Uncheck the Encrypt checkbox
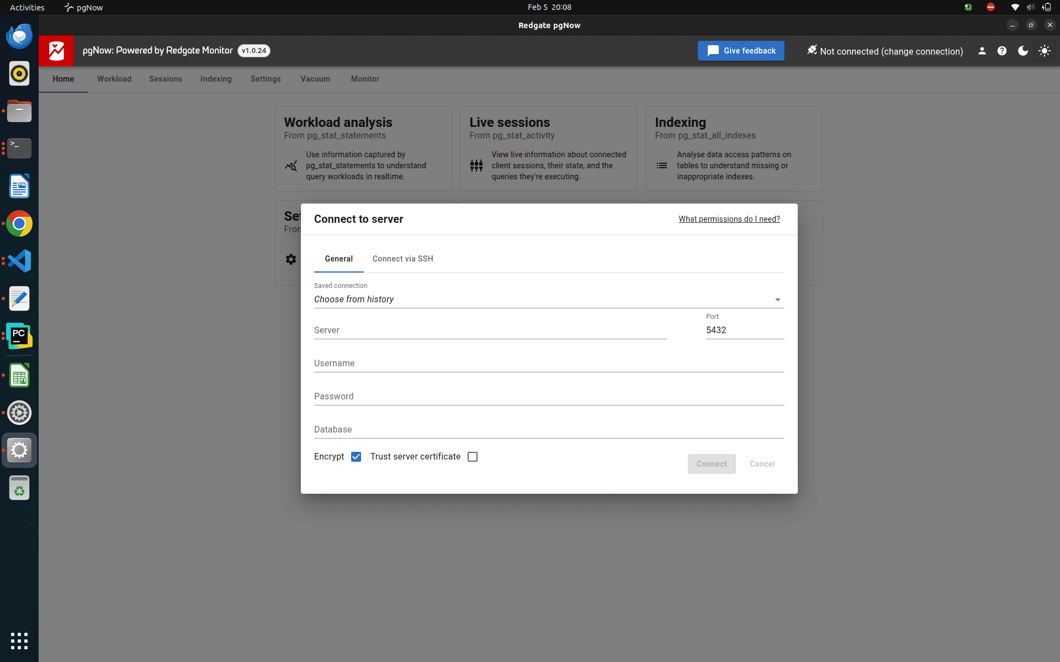This screenshot has height=662, width=1060. pyautogui.click(x=356, y=456)
